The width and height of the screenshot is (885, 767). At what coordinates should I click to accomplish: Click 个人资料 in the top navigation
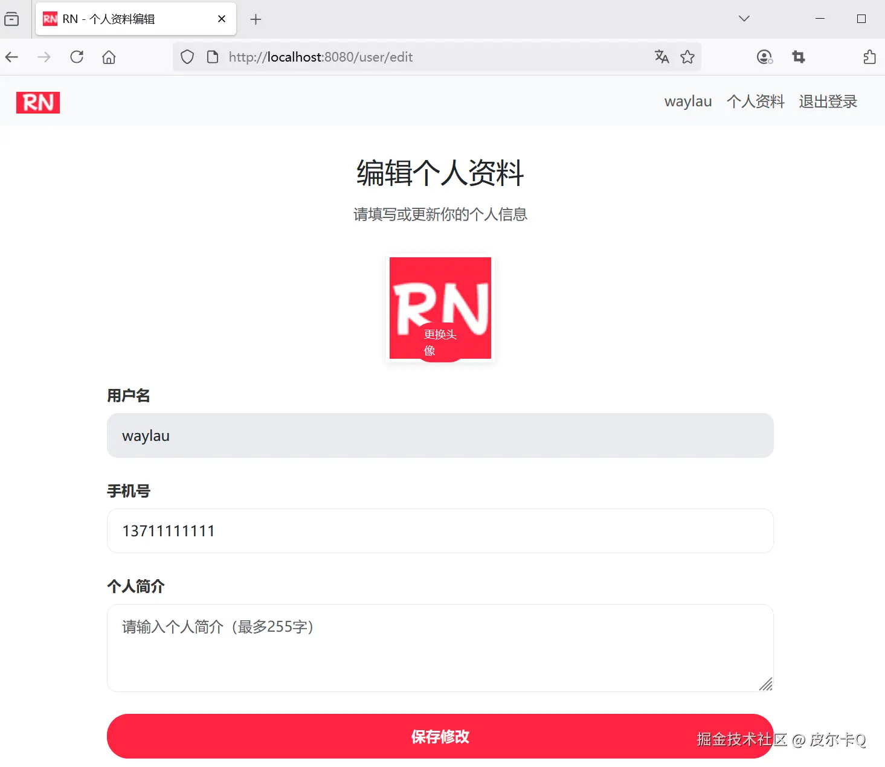click(x=755, y=101)
